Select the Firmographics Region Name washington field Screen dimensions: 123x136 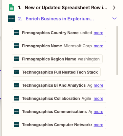[57, 59]
